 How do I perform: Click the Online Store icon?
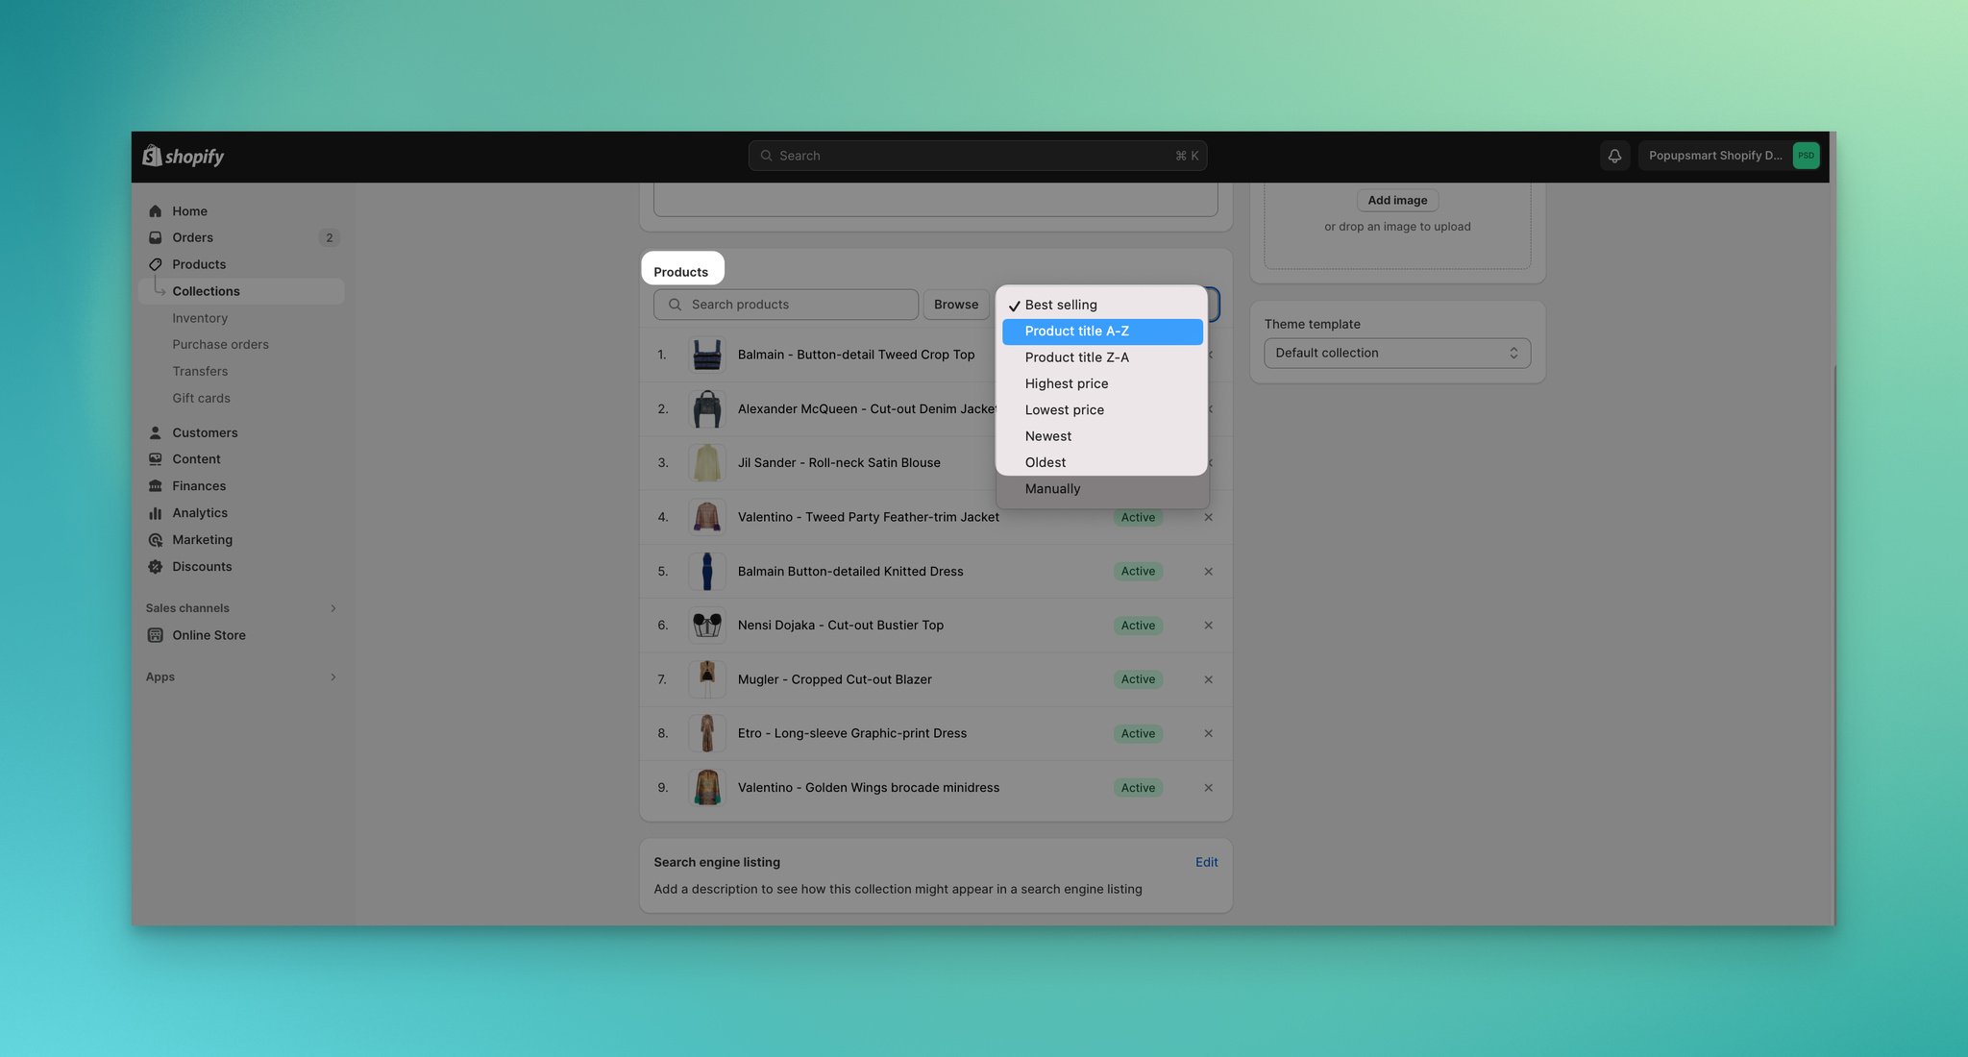[155, 635]
